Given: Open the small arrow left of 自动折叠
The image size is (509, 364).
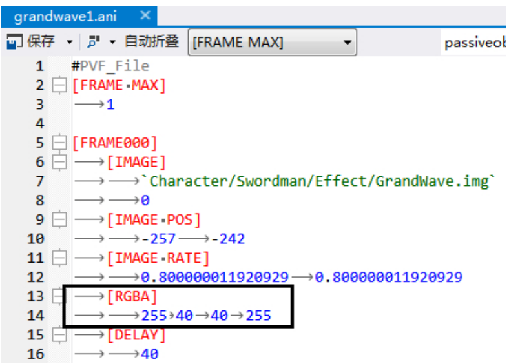Looking at the screenshot, I should click(x=112, y=43).
